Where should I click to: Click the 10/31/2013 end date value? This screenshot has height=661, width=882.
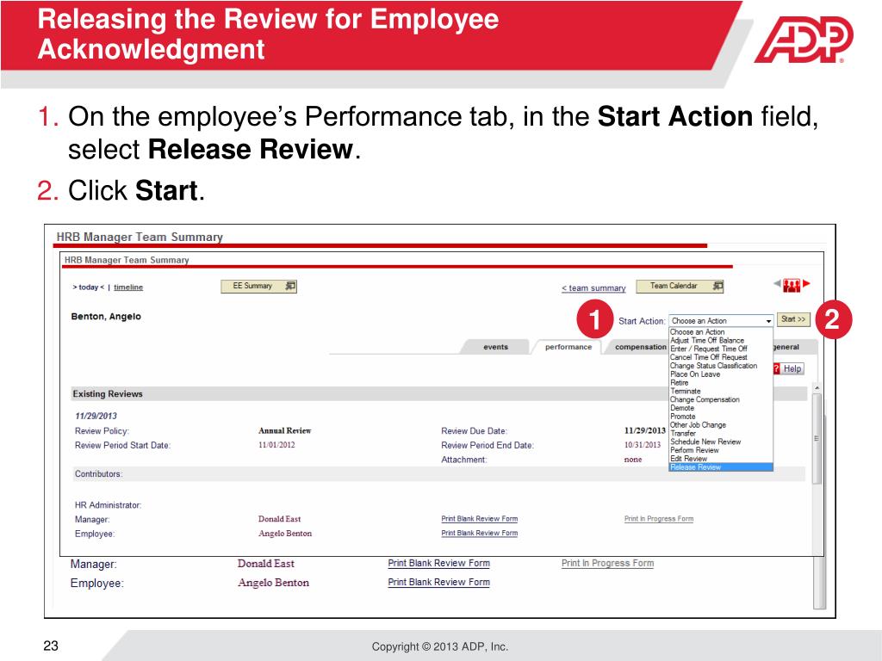pyautogui.click(x=643, y=445)
